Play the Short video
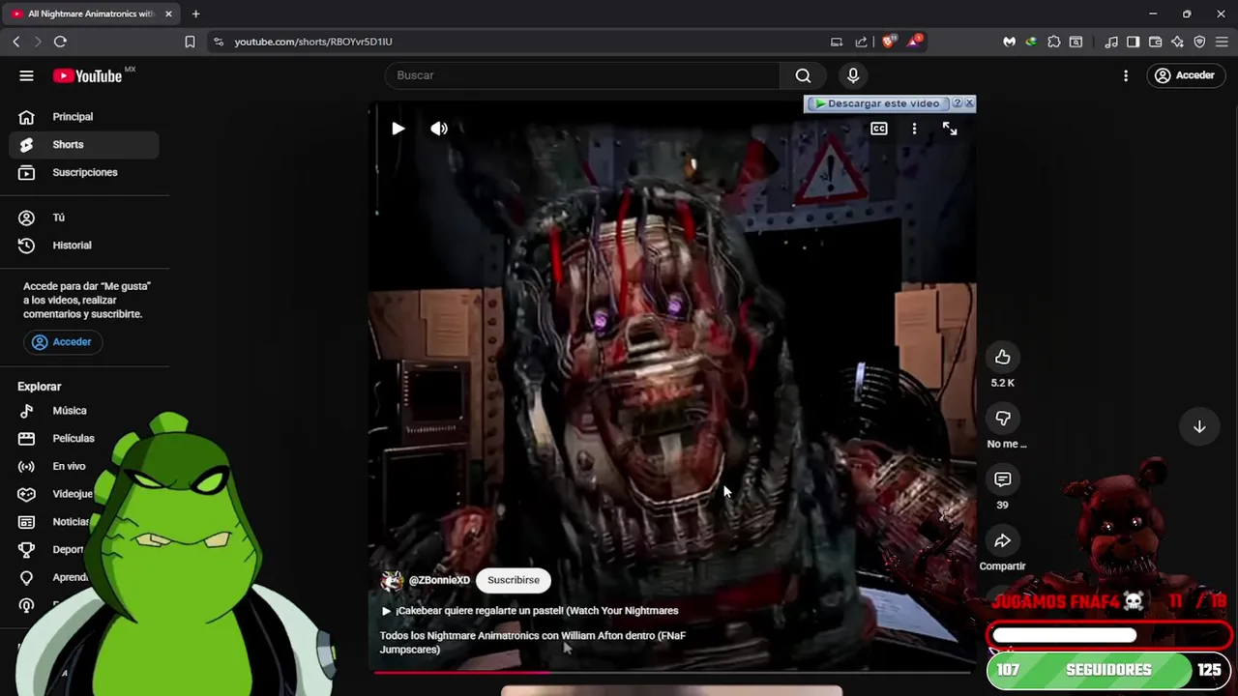Image resolution: width=1238 pixels, height=696 pixels. [x=398, y=129]
